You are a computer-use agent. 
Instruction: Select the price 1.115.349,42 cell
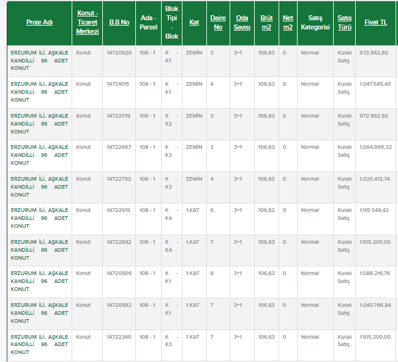click(x=375, y=210)
